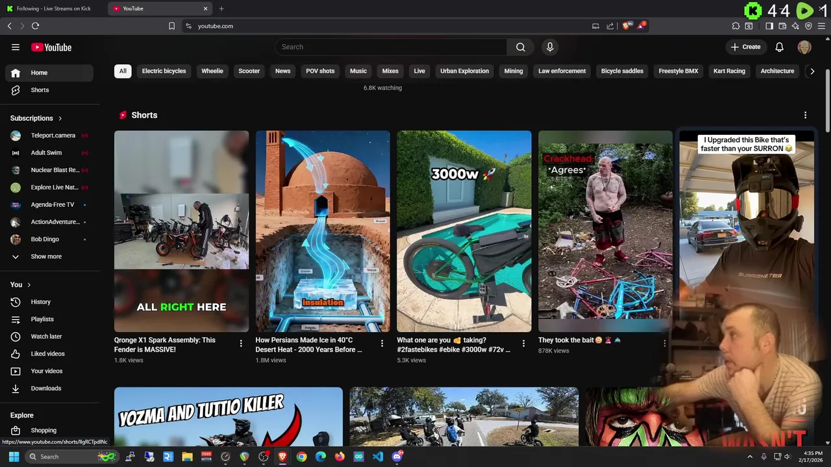Select the Law enforcement chip
This screenshot has width=831, height=467.
(562, 71)
